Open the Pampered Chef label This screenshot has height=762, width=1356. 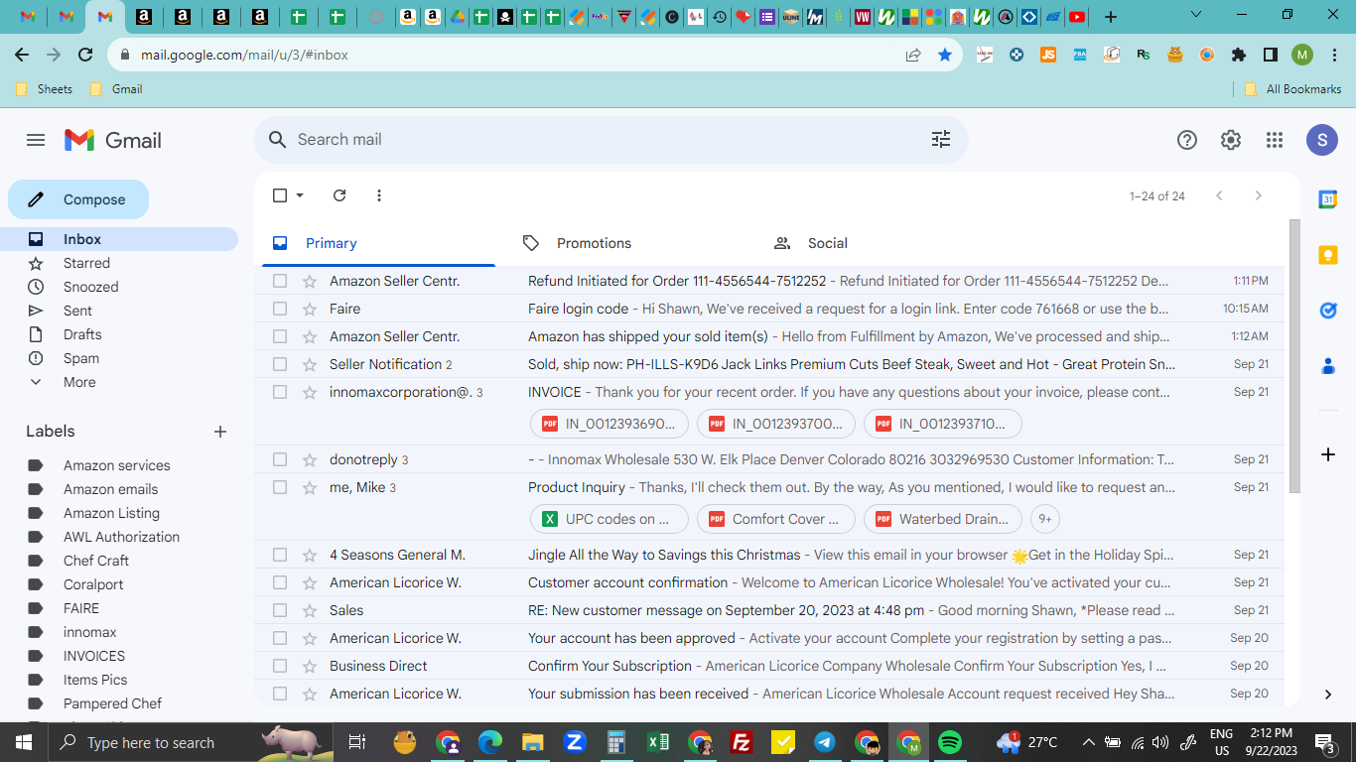(112, 703)
